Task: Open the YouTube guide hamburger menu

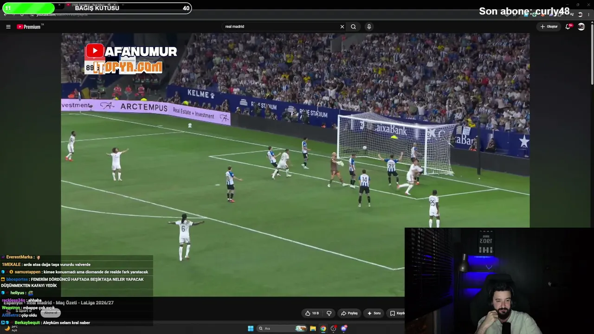Action: (8, 26)
